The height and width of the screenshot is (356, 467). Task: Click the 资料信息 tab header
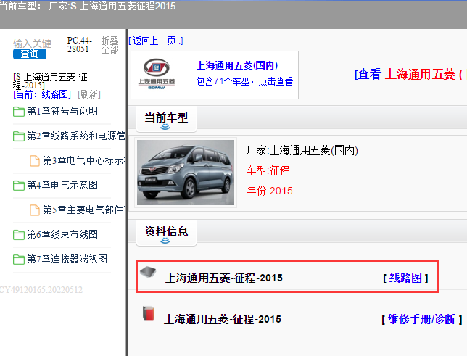[x=166, y=232]
